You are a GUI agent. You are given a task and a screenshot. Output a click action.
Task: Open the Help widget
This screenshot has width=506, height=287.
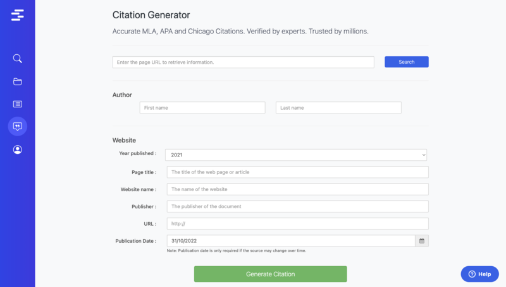pyautogui.click(x=479, y=274)
